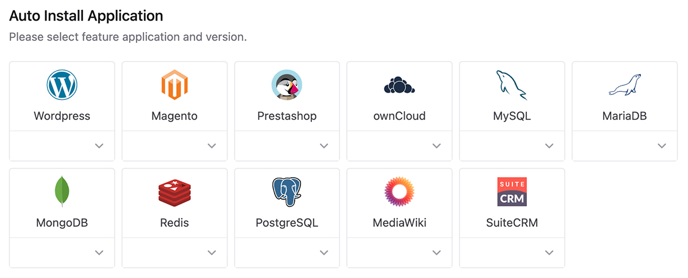Expand the Magento version dropdown
Image resolution: width=688 pixels, height=278 pixels.
click(x=174, y=146)
